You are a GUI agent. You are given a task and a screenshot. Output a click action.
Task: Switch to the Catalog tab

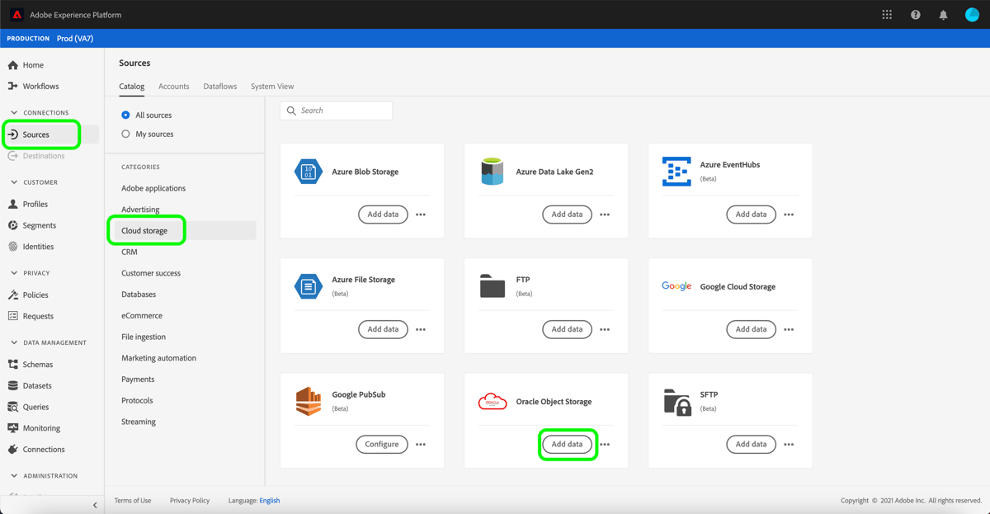pos(132,86)
